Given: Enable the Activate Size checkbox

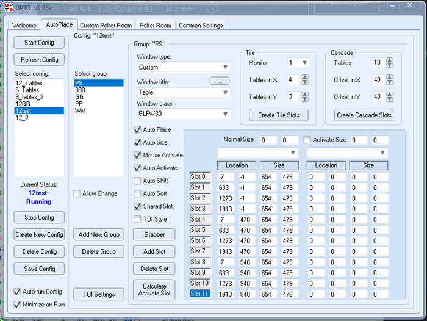Looking at the screenshot, I should coord(307,140).
